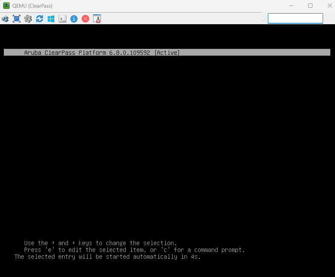Click the keyboard key icon with 'à'
The width and height of the screenshot is (335, 277).
pyautogui.click(x=62, y=19)
